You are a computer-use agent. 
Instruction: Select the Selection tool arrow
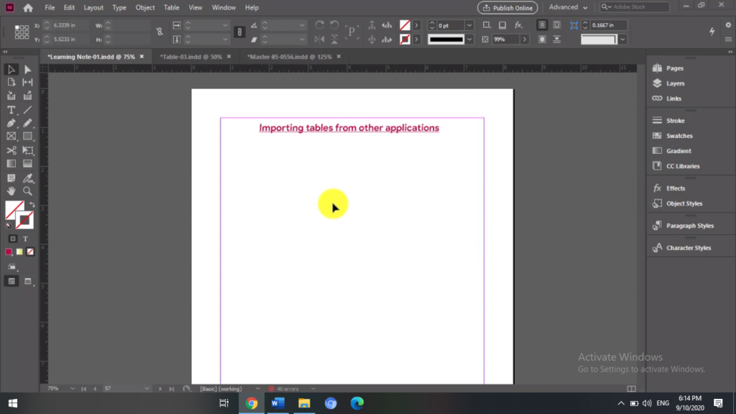(x=11, y=70)
